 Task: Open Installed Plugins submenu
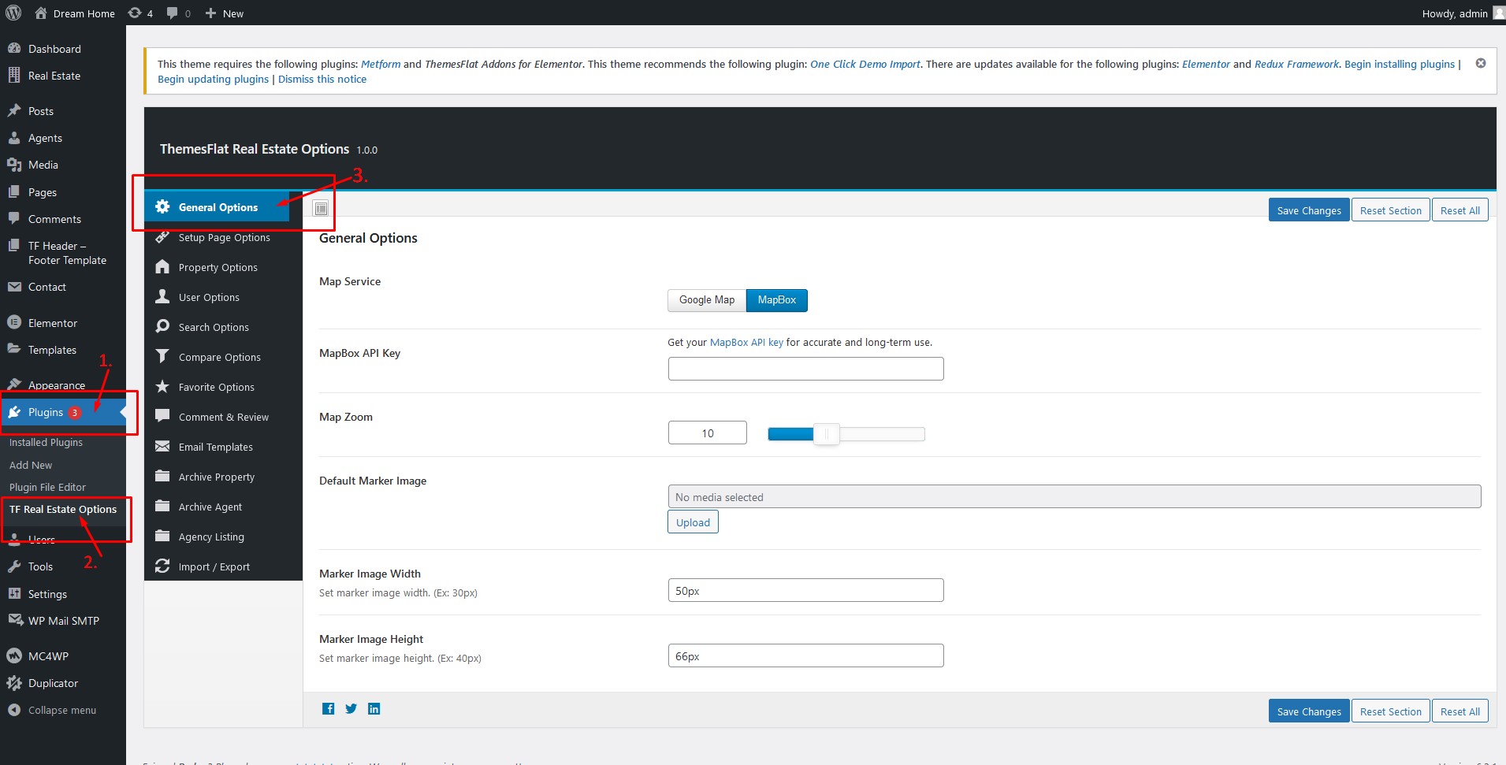tap(46, 442)
